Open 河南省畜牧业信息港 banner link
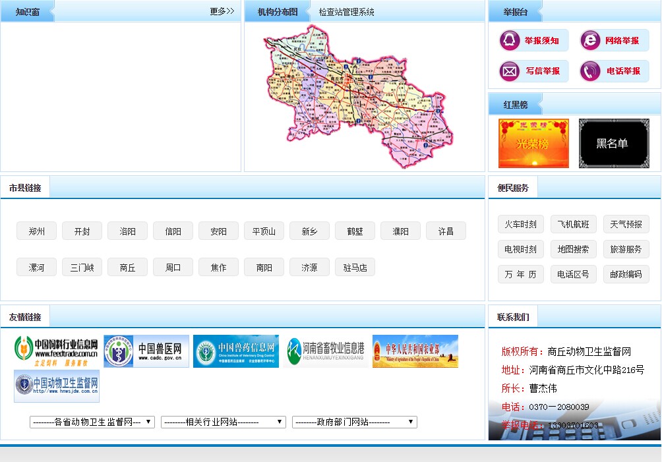The height and width of the screenshot is (462, 662). click(x=326, y=351)
